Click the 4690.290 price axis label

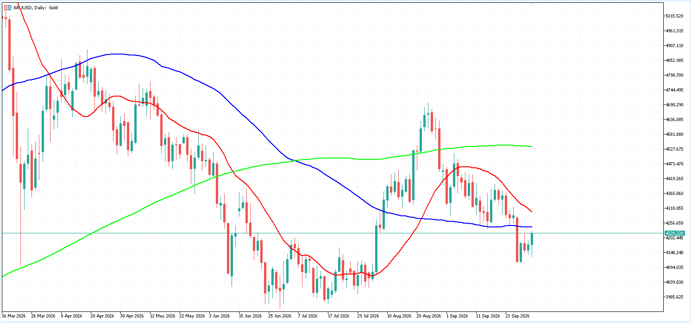674,105
